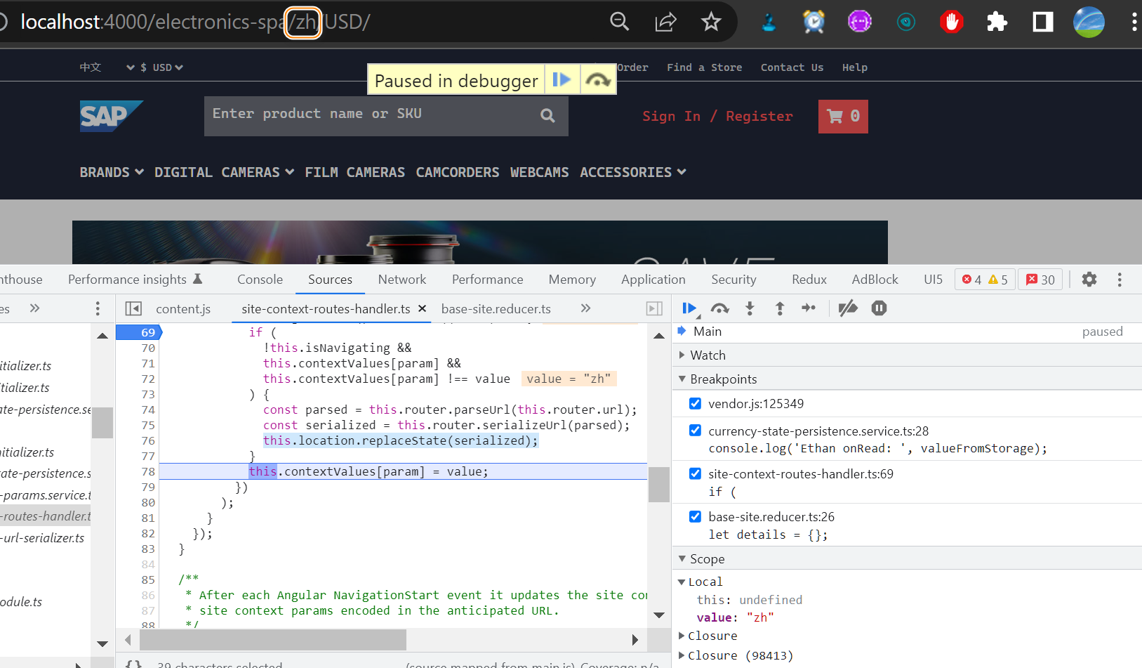Viewport: 1142px width, 668px height.
Task: Toggle pause on exceptions
Action: (x=879, y=308)
